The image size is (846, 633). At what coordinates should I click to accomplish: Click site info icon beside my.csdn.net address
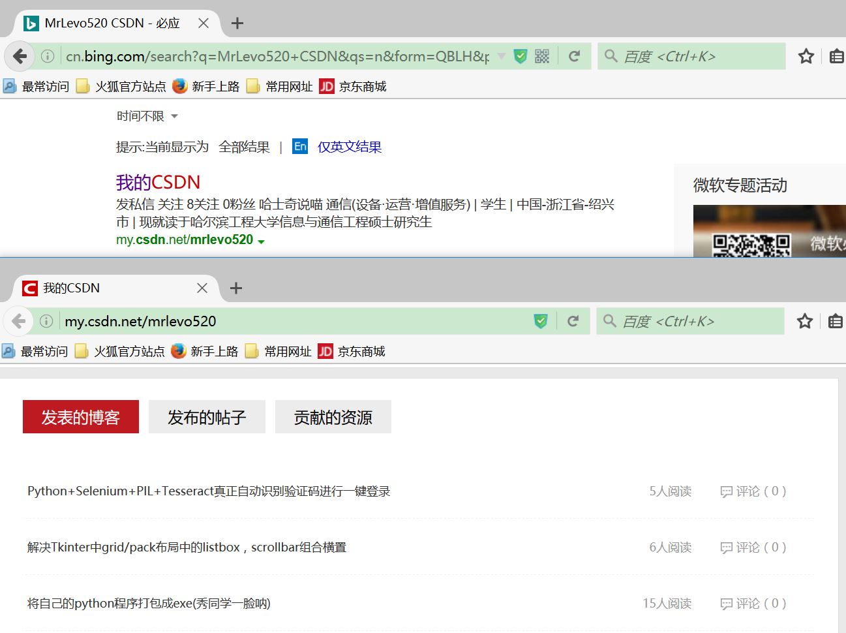tap(46, 321)
